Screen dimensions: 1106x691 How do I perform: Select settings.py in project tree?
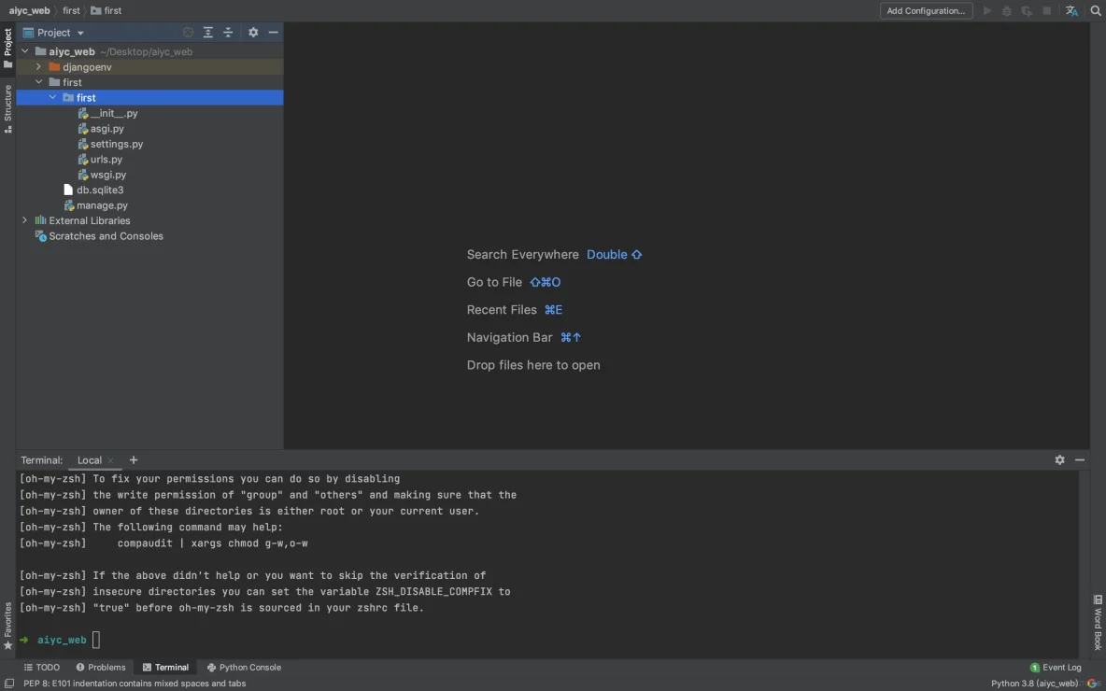pyautogui.click(x=117, y=144)
